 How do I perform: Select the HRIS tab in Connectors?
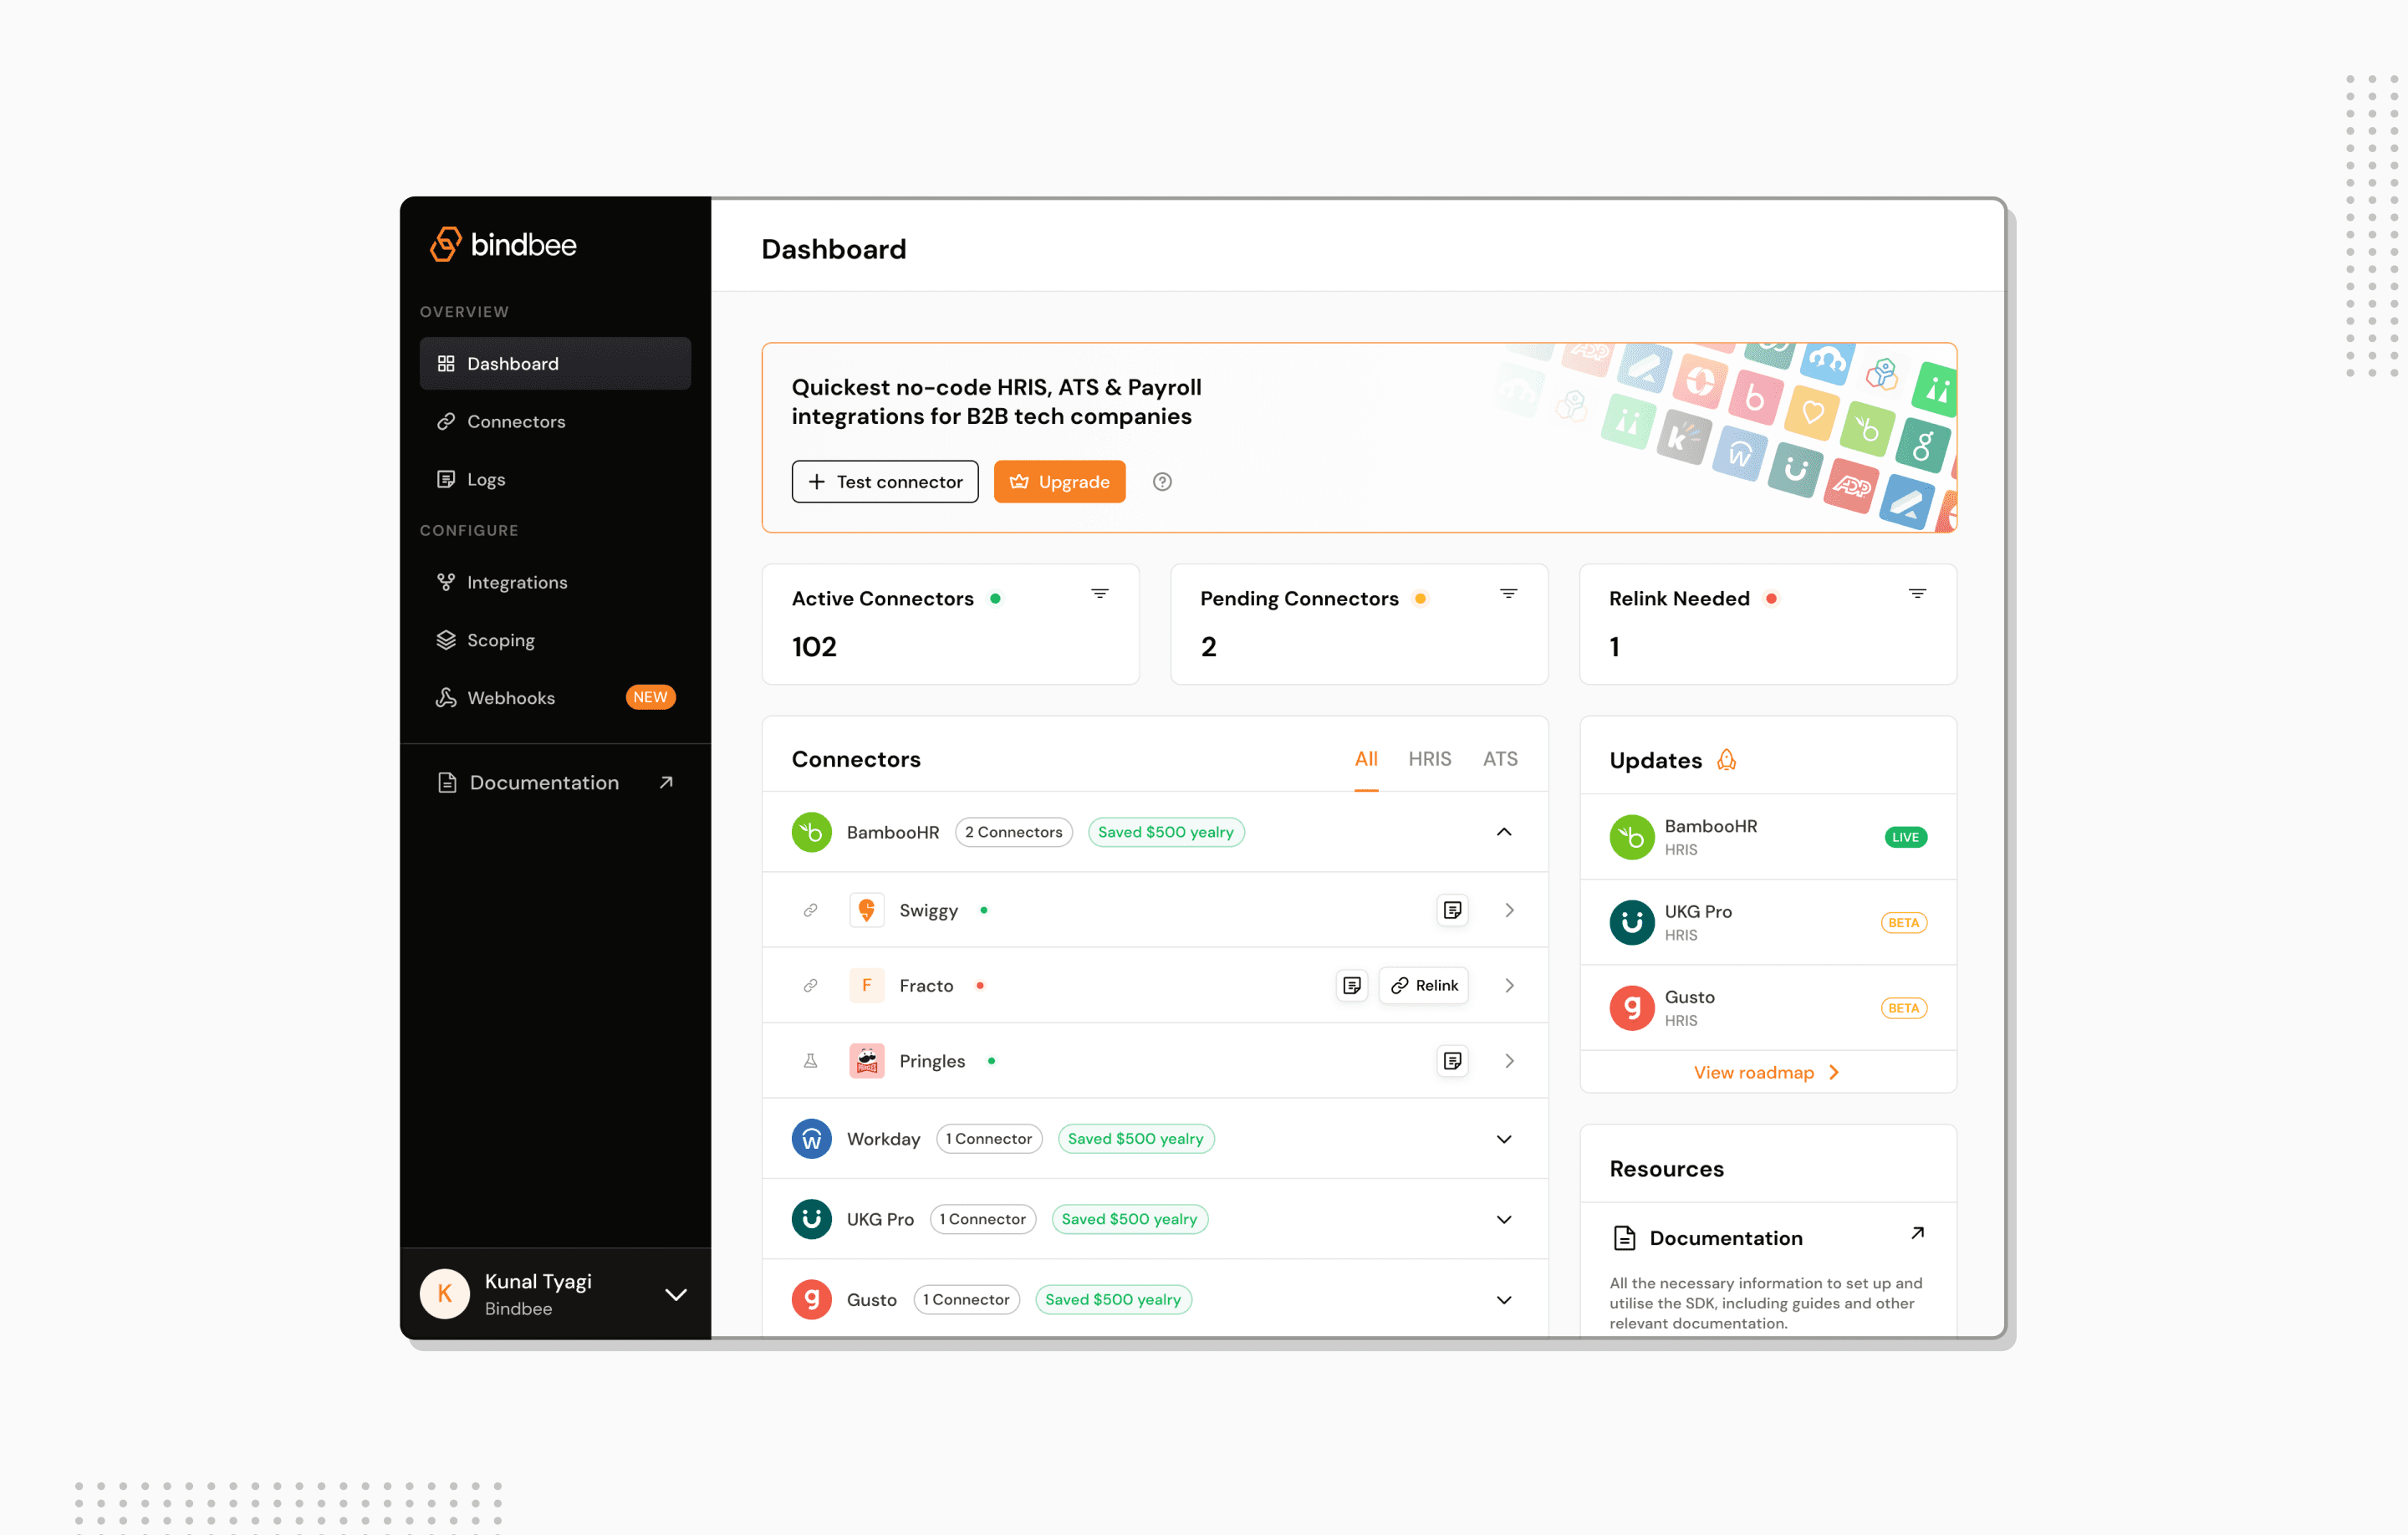pyautogui.click(x=1429, y=757)
